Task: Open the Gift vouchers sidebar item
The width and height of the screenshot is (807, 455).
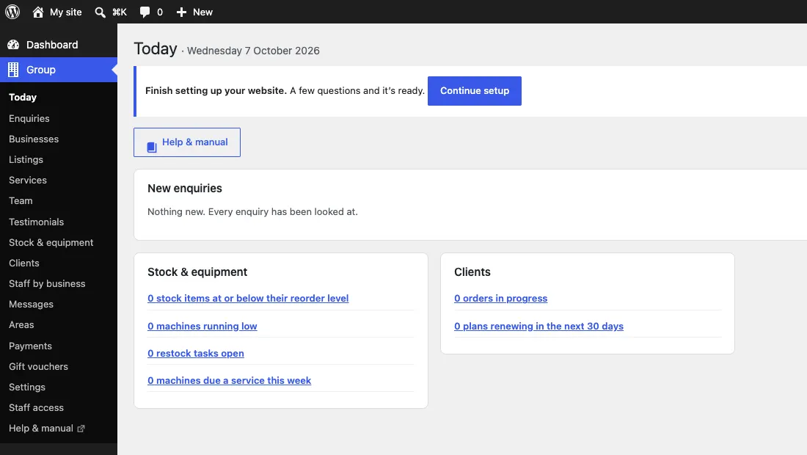Action: pyautogui.click(x=39, y=366)
